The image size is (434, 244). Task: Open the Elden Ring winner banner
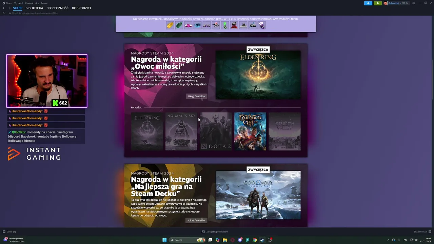pos(258,75)
